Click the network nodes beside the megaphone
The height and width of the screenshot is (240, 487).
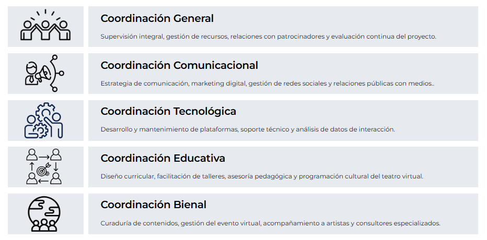pyautogui.click(x=57, y=73)
